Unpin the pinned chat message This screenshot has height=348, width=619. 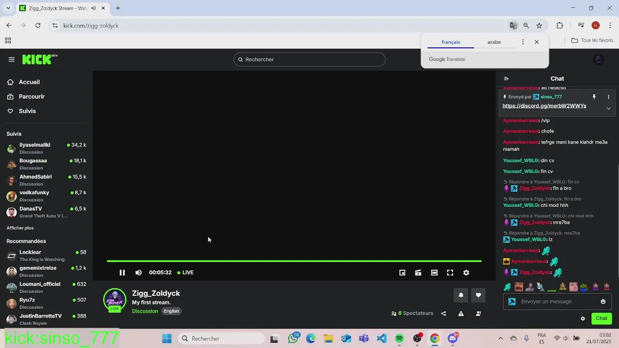point(594,97)
